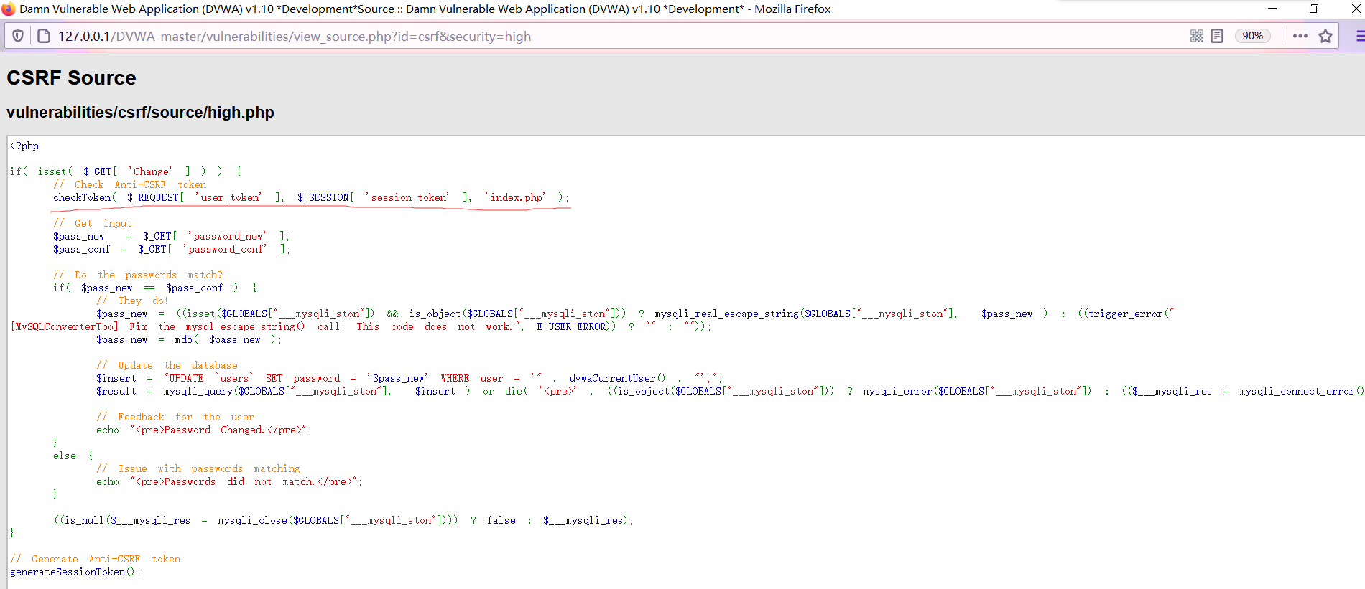Toggle reader view icon
Screen dimensions: 1365x589
coord(1217,36)
